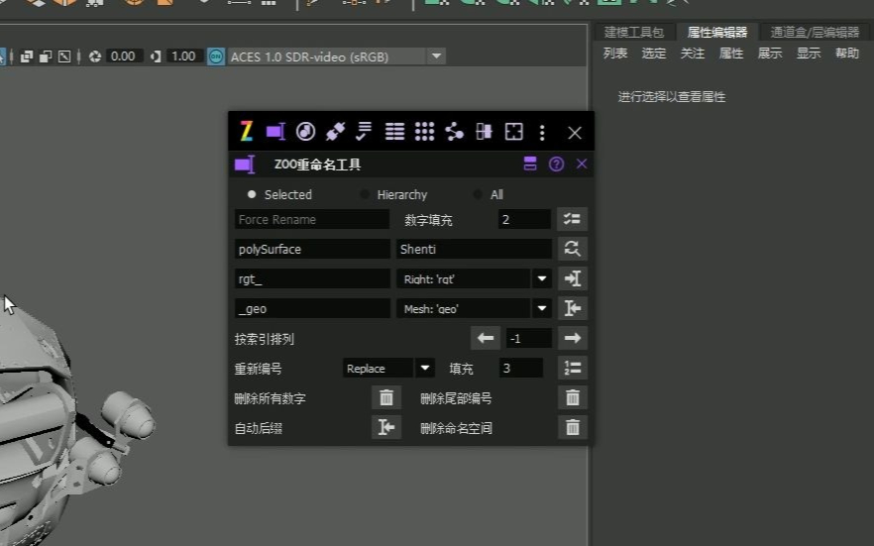The height and width of the screenshot is (546, 874).
Task: Click trash icon to delete namespace
Action: point(572,428)
